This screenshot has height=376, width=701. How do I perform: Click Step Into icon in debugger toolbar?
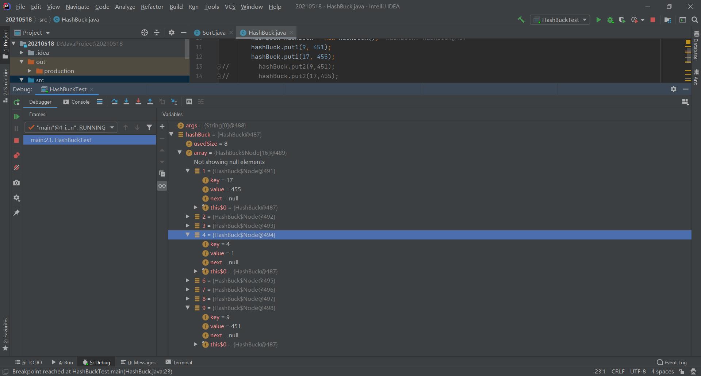(126, 102)
